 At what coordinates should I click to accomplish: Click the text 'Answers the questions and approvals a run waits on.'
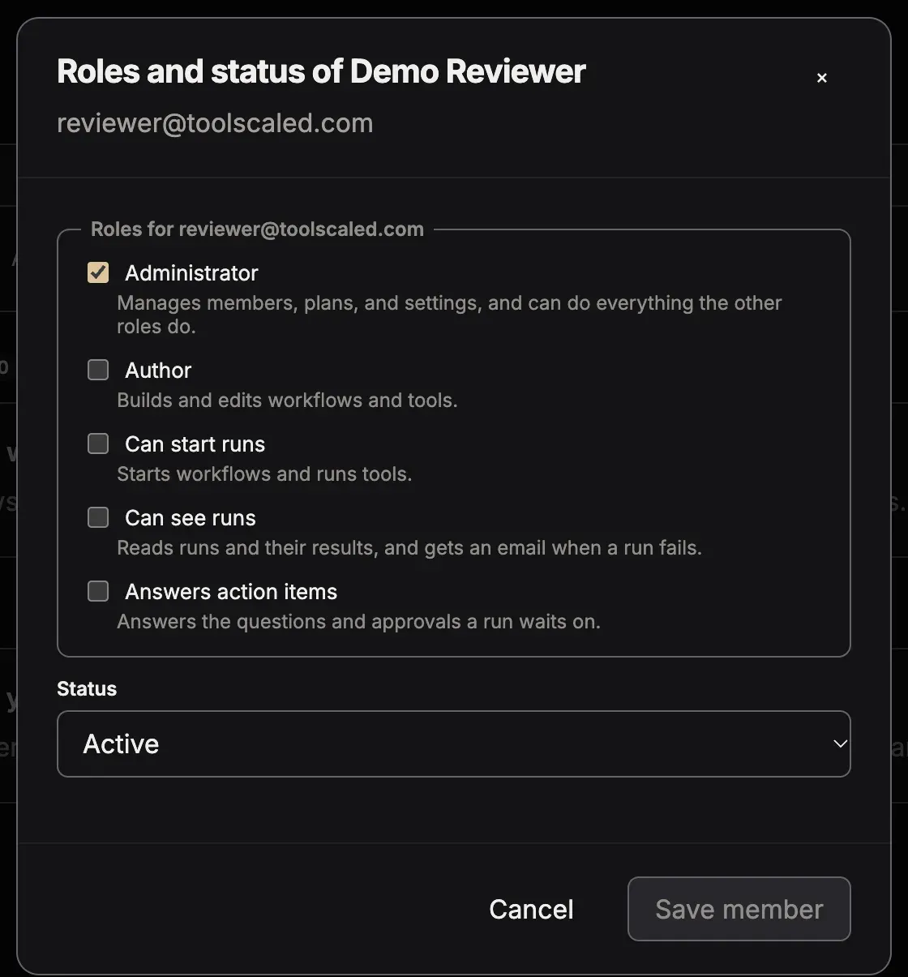(358, 622)
